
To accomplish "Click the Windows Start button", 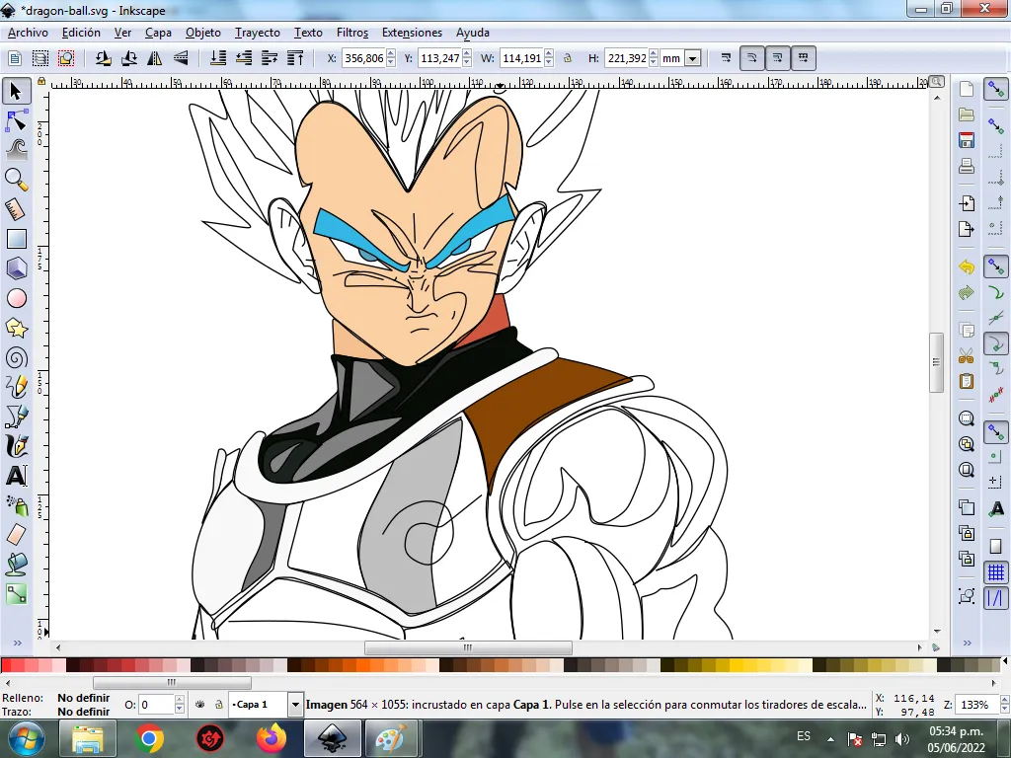I will (27, 738).
